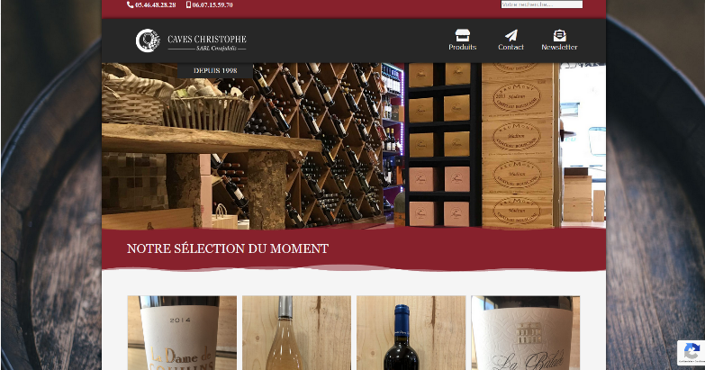Click the reCAPTCHA badge

tap(691, 353)
